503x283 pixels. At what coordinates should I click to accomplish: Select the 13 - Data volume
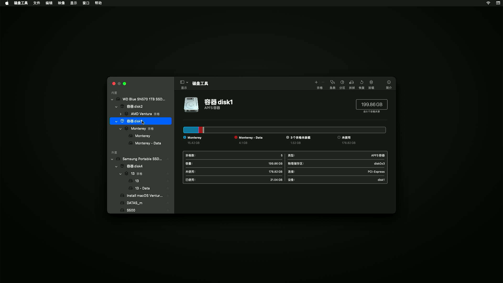click(x=141, y=188)
